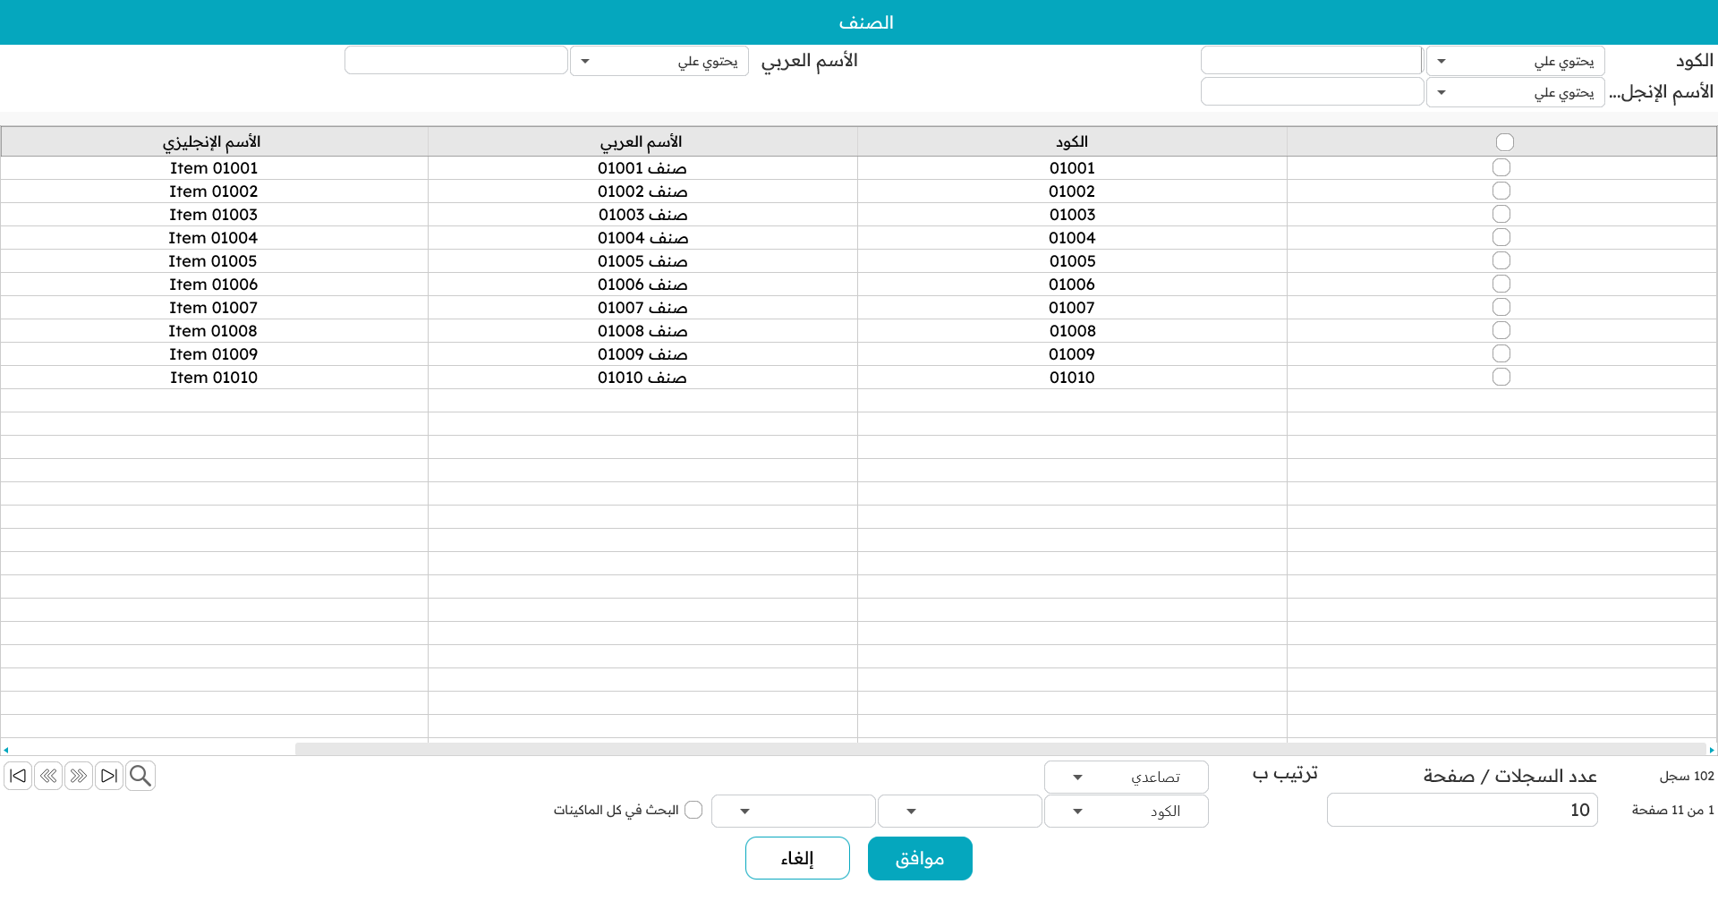Click the إلغاء cancel button
This screenshot has width=1718, height=901.
797,858
